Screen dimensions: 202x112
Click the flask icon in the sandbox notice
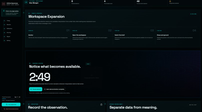coord(4,11)
